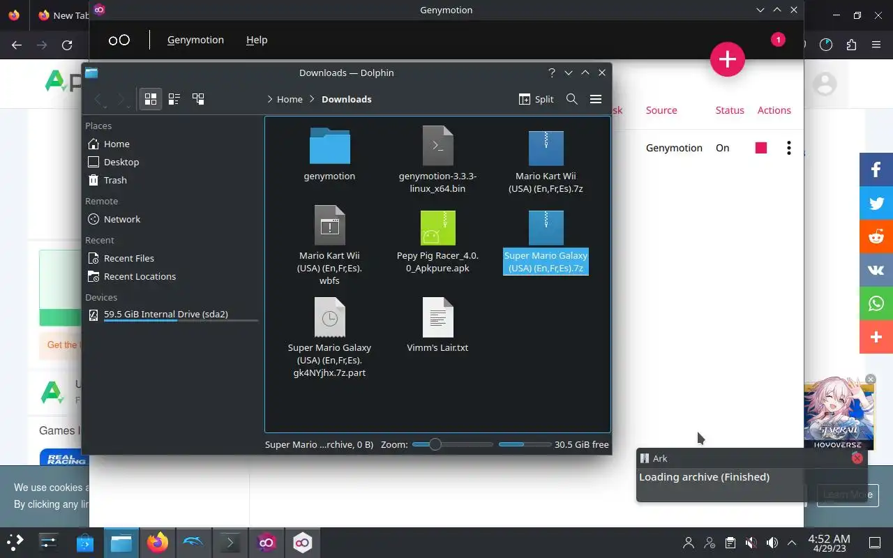Share page on Twitter

pyautogui.click(x=876, y=203)
